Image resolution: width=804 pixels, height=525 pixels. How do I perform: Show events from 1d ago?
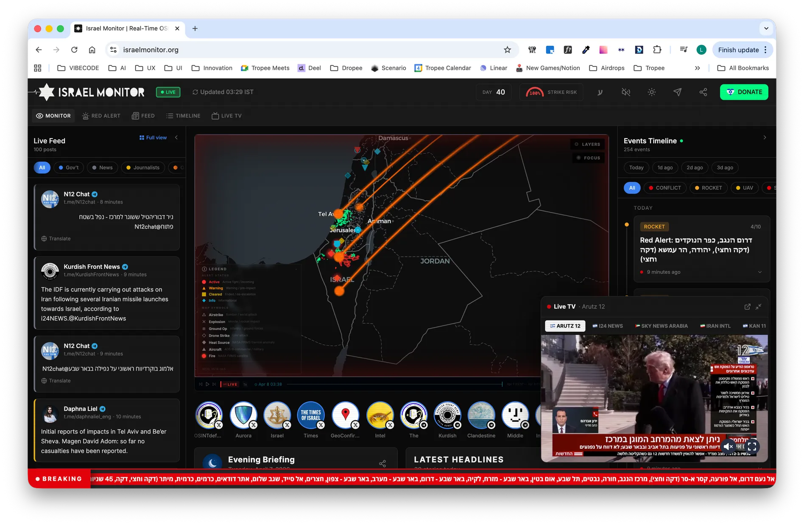pyautogui.click(x=665, y=168)
